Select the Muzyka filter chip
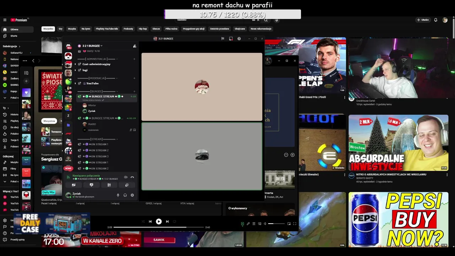The image size is (455, 256). point(72,29)
